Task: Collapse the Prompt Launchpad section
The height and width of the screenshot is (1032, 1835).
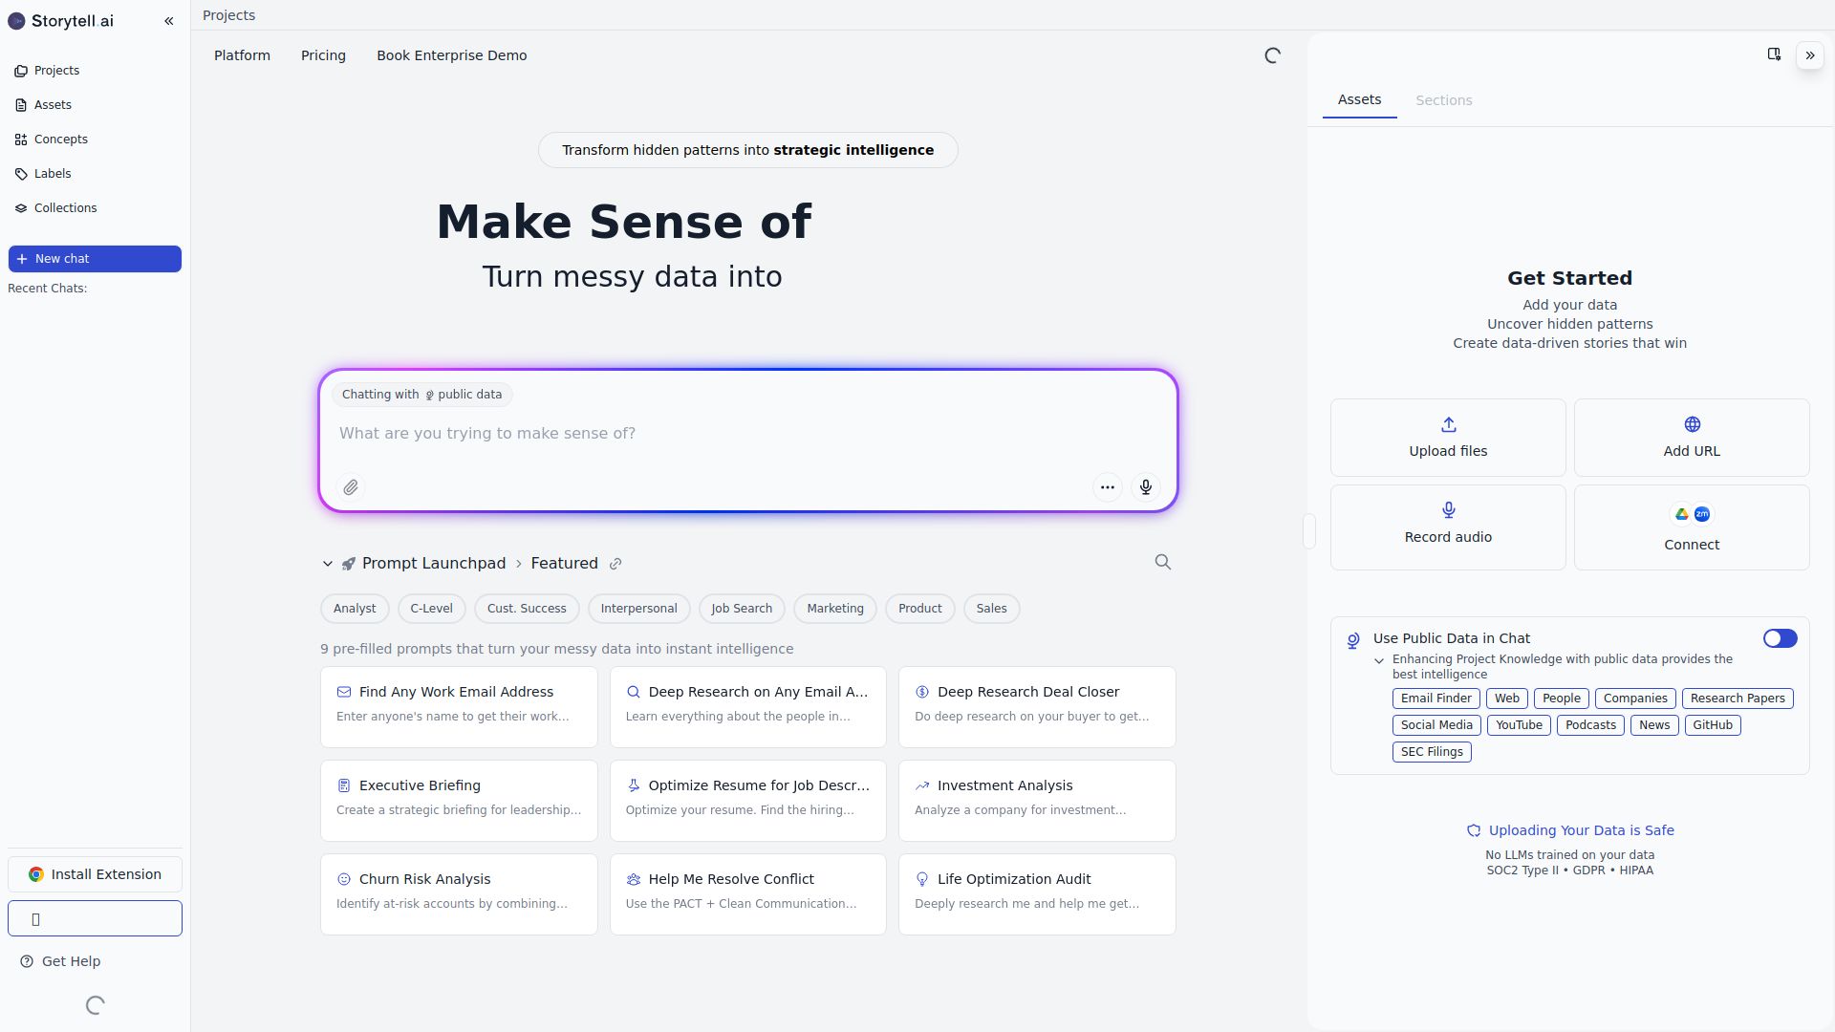Action: (327, 563)
